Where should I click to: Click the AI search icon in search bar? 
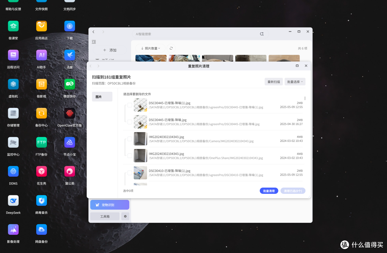tap(262, 34)
